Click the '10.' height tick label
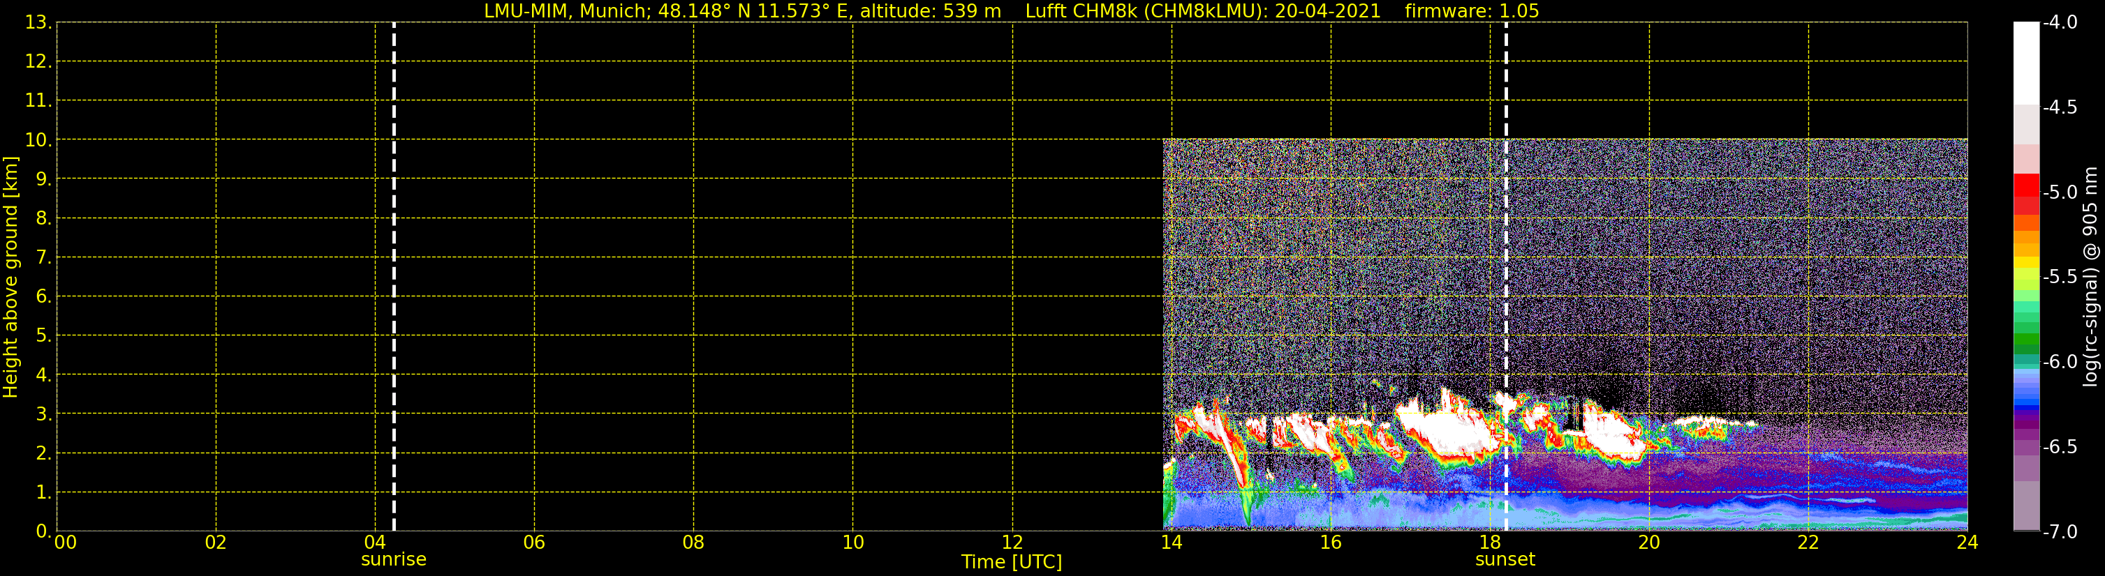2105x576 pixels. point(38,139)
